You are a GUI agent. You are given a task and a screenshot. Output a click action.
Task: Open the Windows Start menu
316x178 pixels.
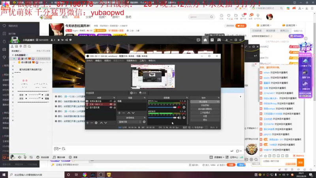tap(4, 175)
